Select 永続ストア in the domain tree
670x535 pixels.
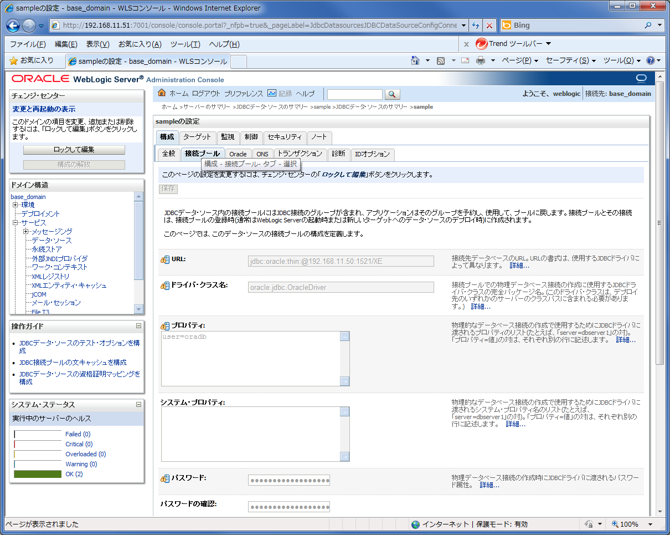click(47, 249)
